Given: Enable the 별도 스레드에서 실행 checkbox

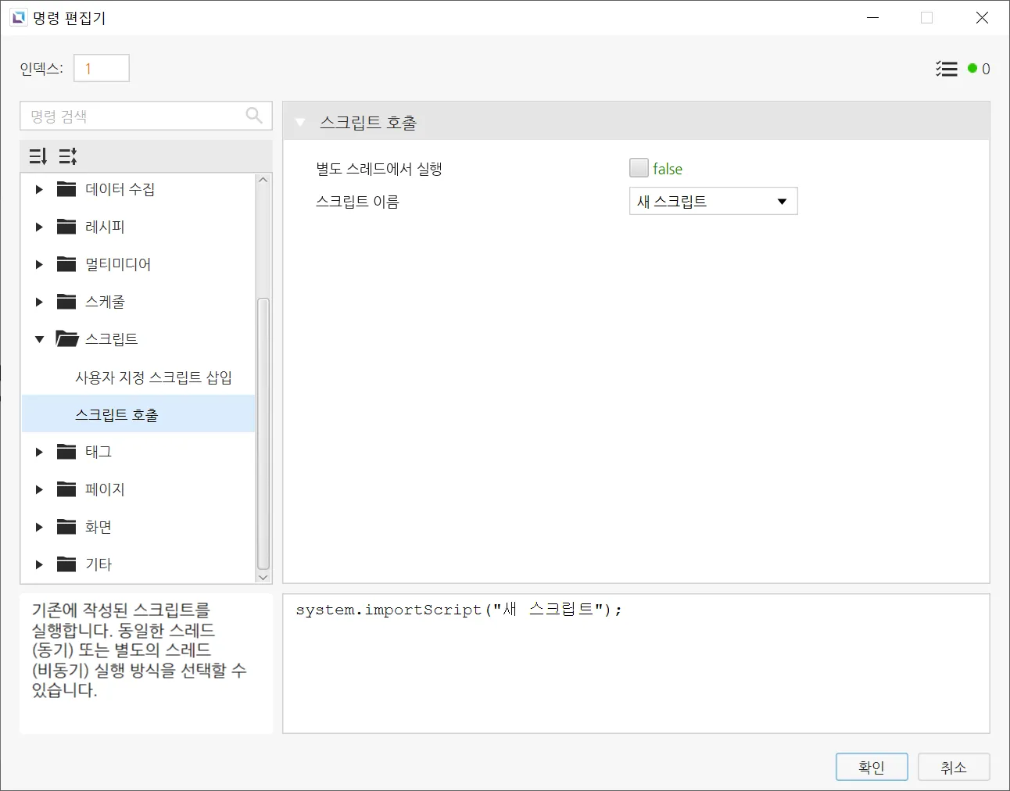Looking at the screenshot, I should pyautogui.click(x=639, y=168).
